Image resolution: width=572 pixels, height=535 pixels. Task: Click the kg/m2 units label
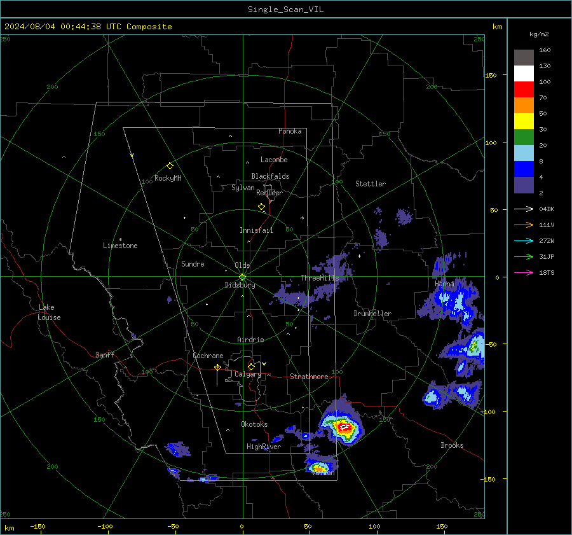coord(539,34)
